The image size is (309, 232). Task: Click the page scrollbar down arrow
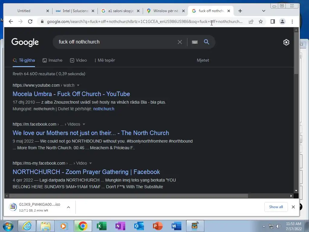[x=296, y=191]
